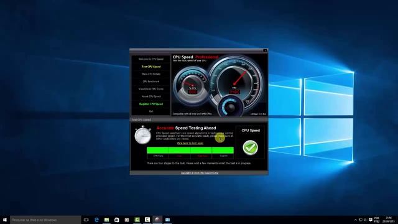
Task: Open the Windows Start menu
Action: [x=4, y=220]
